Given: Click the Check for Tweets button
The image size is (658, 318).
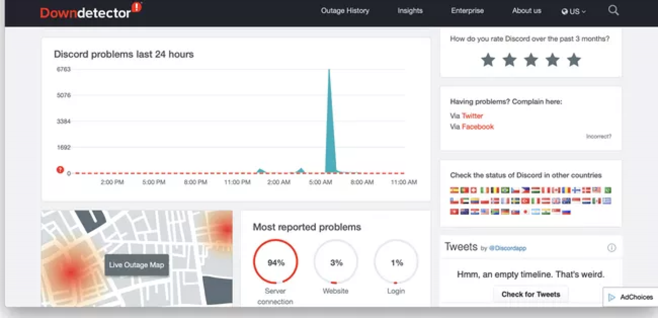Looking at the screenshot, I should [x=531, y=294].
